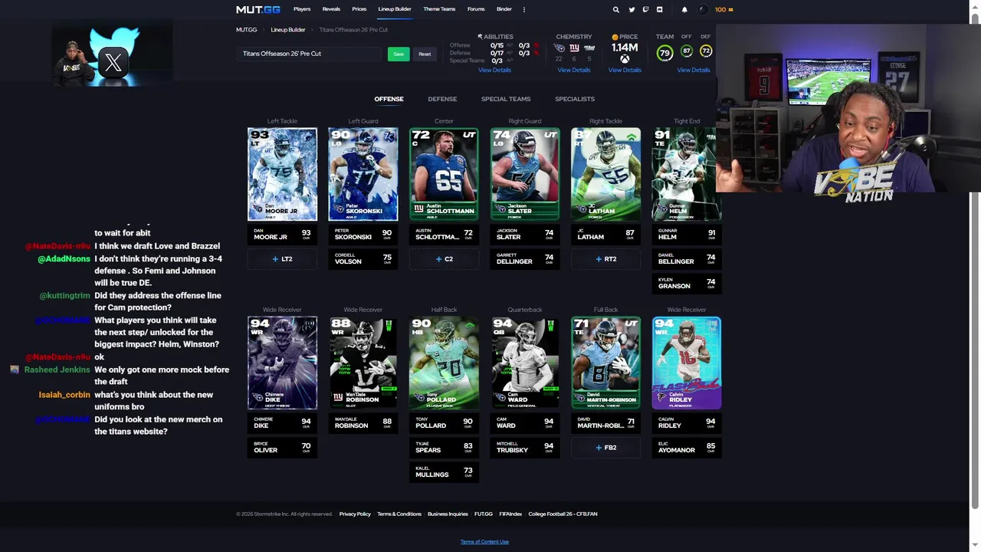Viewport: 981px width, 552px height.
Task: Click the 79 team overall ring
Action: click(x=664, y=53)
